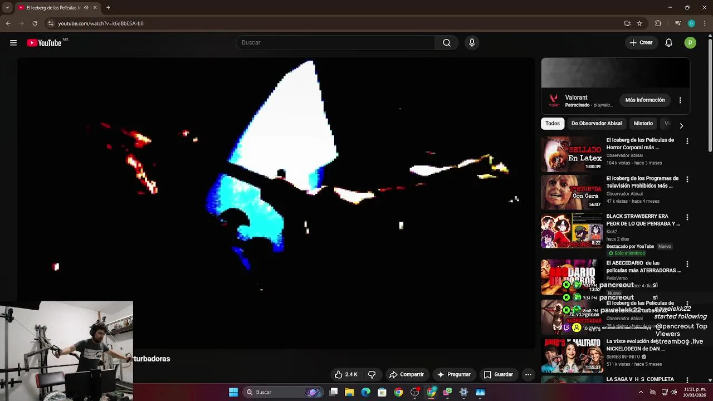
Task: Click install app icon in address bar
Action: [627, 23]
